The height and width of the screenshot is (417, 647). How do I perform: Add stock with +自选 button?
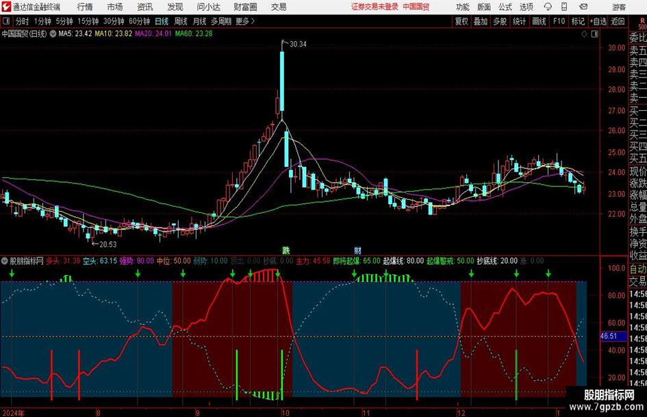[x=598, y=21]
